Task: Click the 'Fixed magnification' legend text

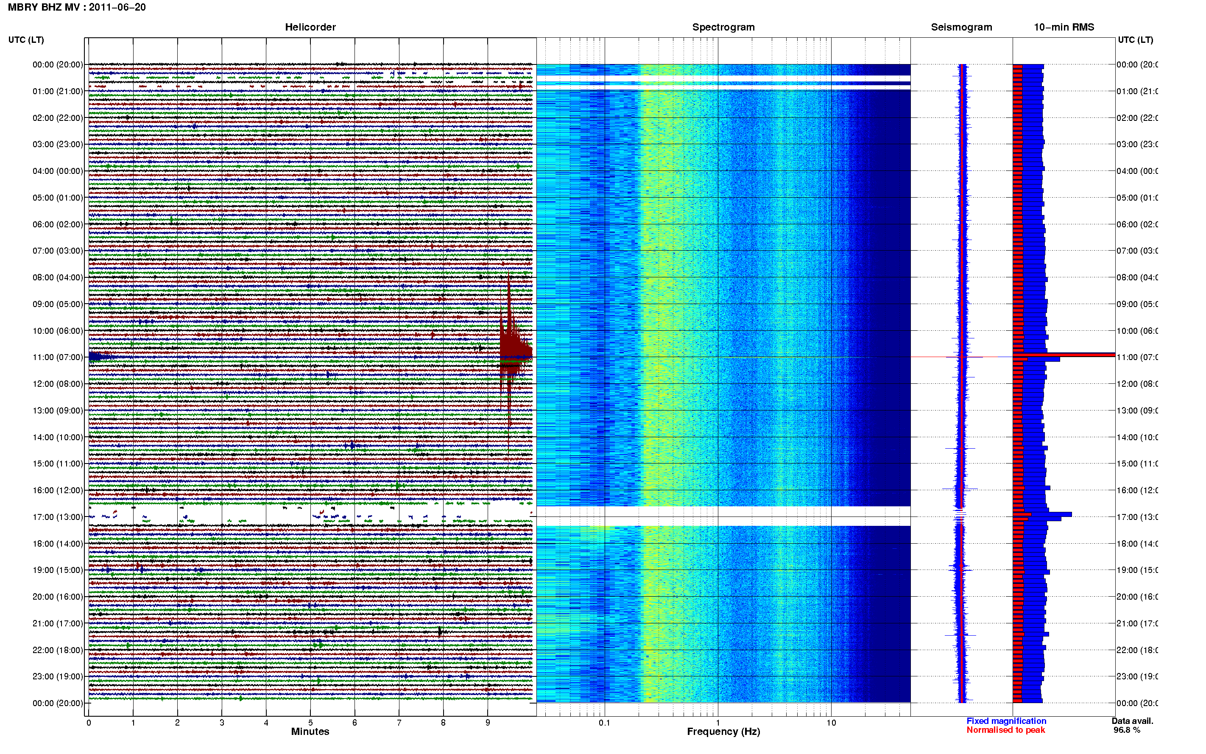Action: (x=1006, y=721)
